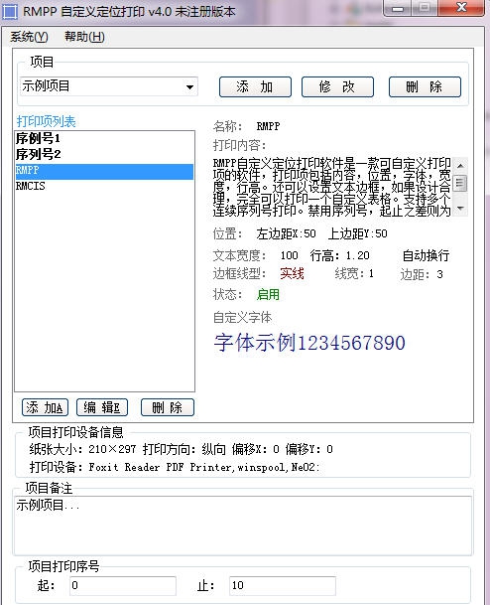Click the Foxit Reader PDF Printer device text
The height and width of the screenshot is (605, 490).
(204, 467)
